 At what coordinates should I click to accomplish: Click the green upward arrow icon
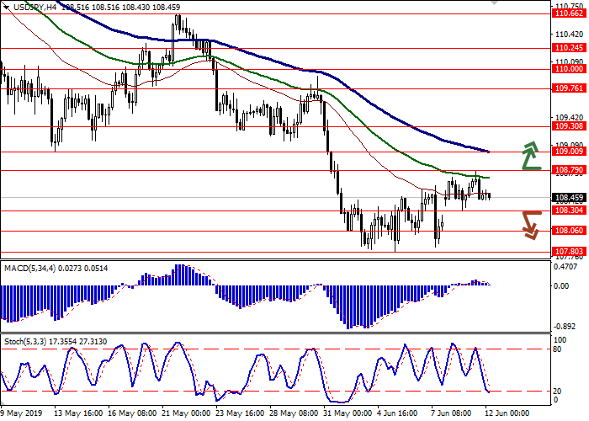(x=529, y=156)
